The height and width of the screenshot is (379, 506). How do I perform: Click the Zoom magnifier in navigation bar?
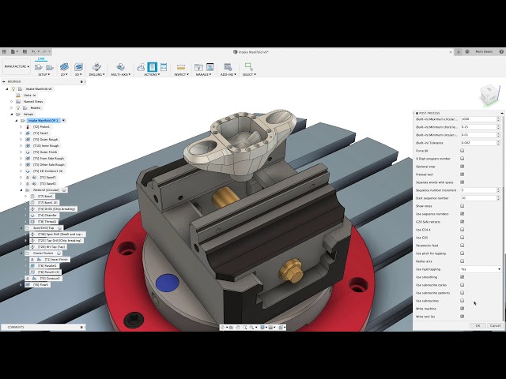tap(245, 328)
